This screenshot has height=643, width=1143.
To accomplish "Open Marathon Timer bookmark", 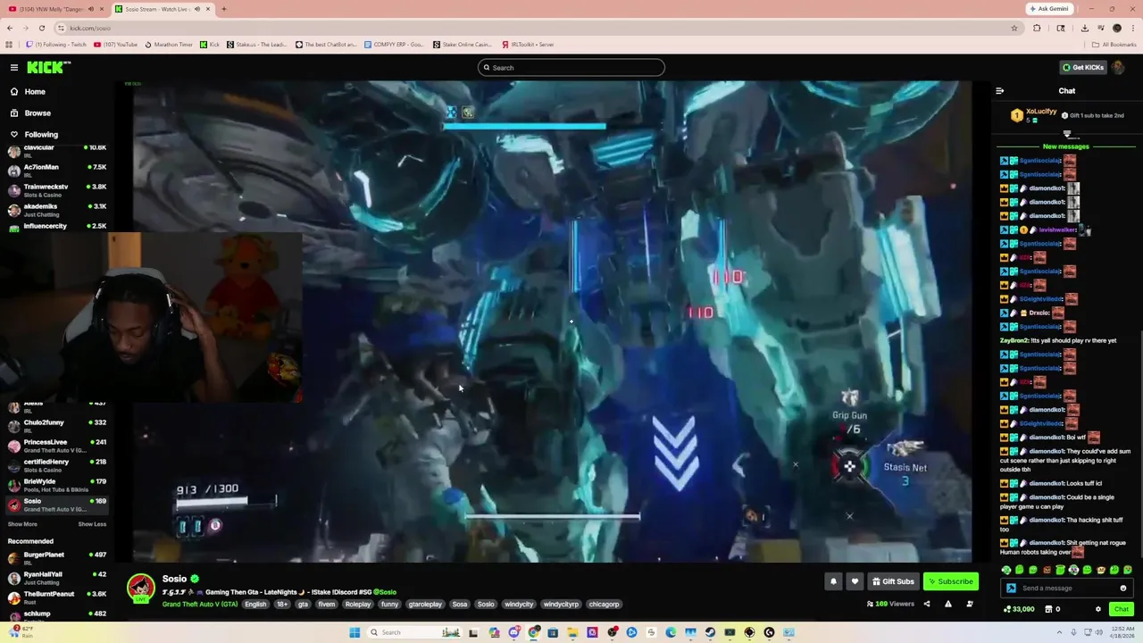I will 169,45.
